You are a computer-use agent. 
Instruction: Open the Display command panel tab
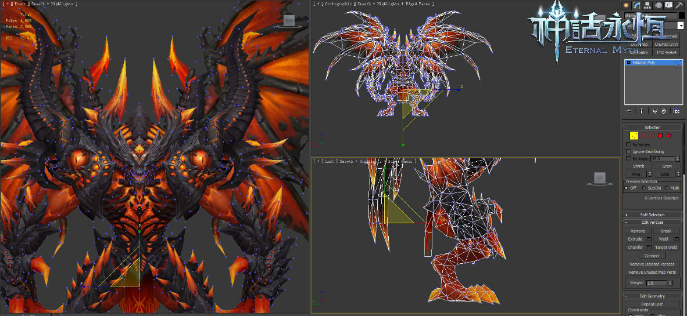[x=668, y=5]
